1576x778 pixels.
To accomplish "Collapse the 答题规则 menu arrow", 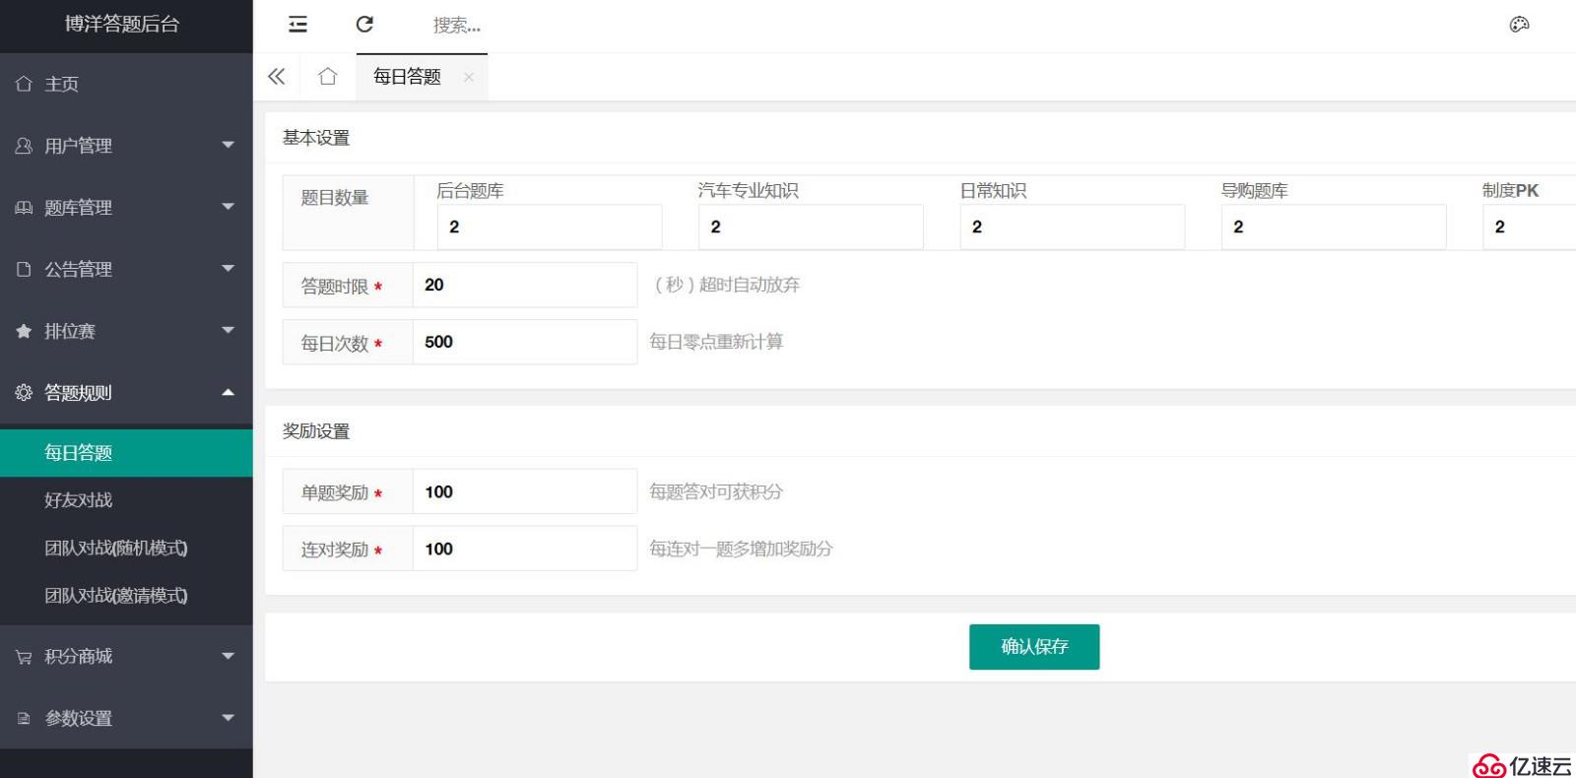I will pyautogui.click(x=229, y=392).
